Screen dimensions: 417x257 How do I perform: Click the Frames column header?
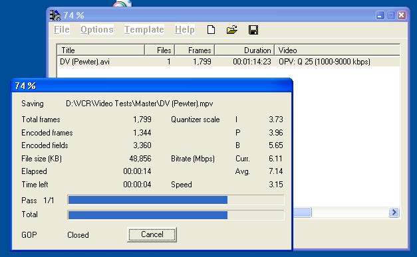pyautogui.click(x=195, y=50)
